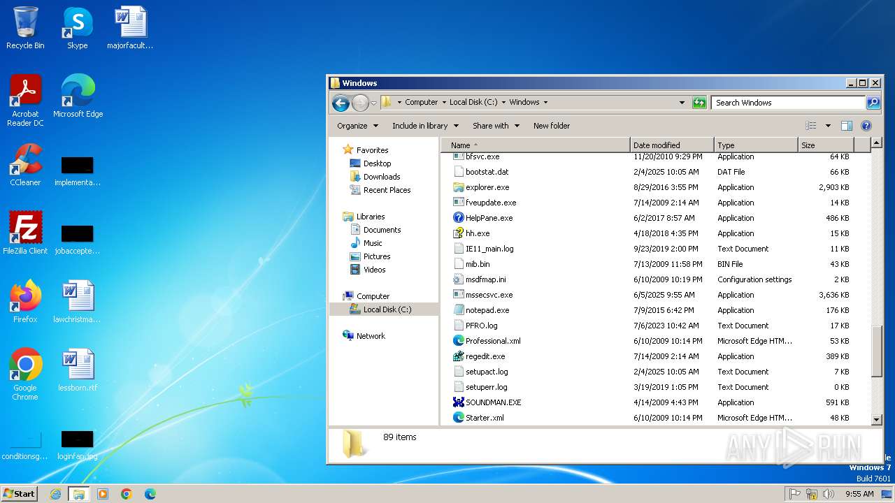This screenshot has width=895, height=503.
Task: Open the FileZilla Client desktop icon
Action: 25,233
